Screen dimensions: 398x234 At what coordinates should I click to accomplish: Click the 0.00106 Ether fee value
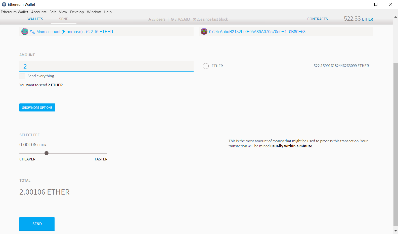(x=33, y=145)
